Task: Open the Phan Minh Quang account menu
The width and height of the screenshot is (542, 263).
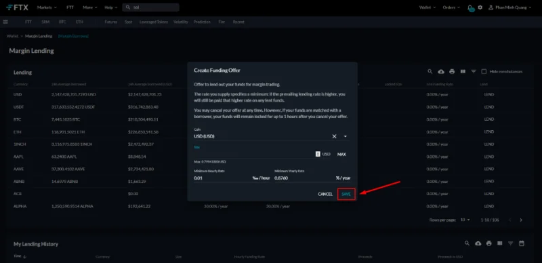Action: 510,7
